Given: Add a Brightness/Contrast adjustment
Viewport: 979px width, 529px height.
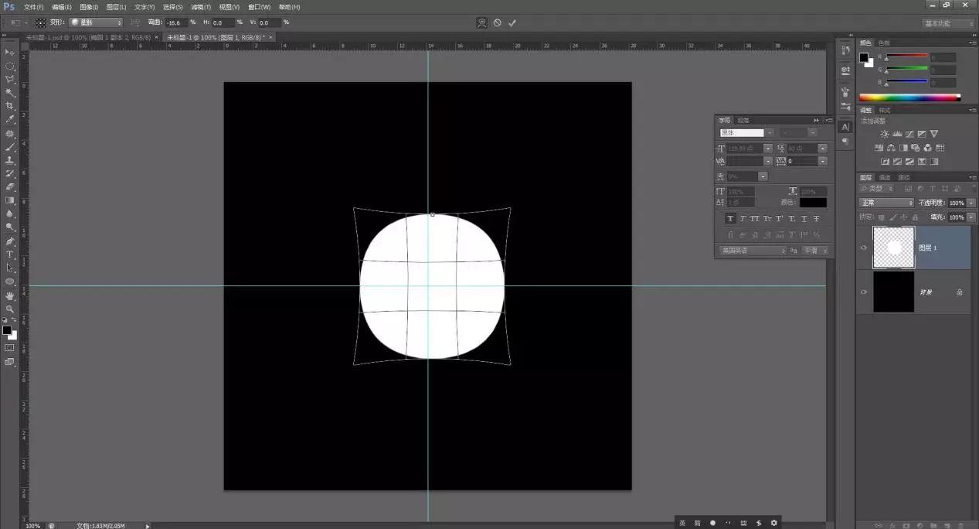Looking at the screenshot, I should pyautogui.click(x=885, y=134).
